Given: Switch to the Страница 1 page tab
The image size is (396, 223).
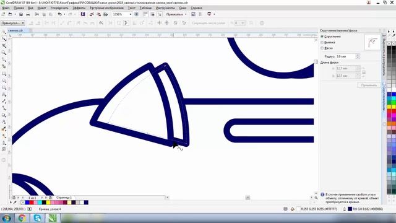Looking at the screenshot, I should tap(64, 198).
